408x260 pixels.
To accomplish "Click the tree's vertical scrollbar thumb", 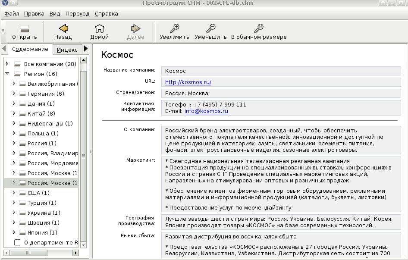I will click(84, 156).
